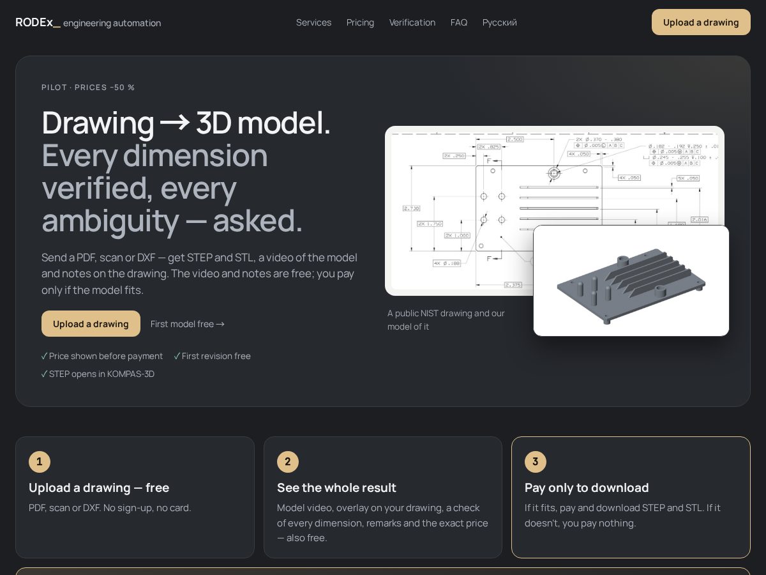This screenshot has width=766, height=575.
Task: Open the Services nav item
Action: (313, 22)
